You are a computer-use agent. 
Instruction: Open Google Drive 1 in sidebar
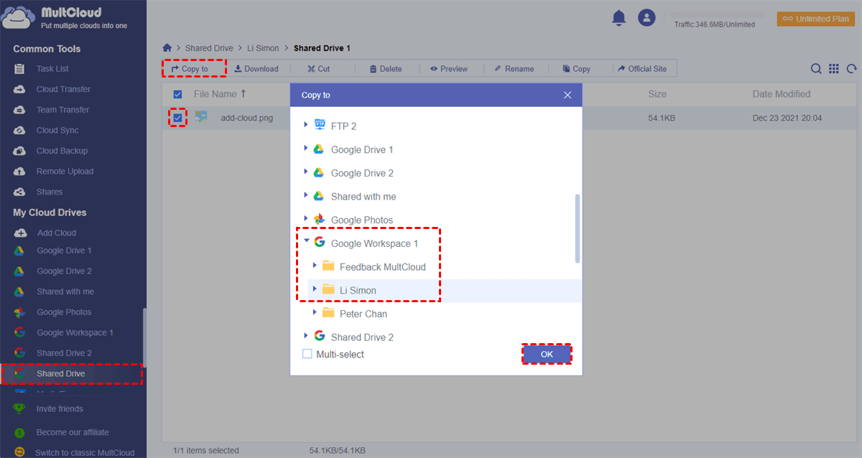(64, 251)
